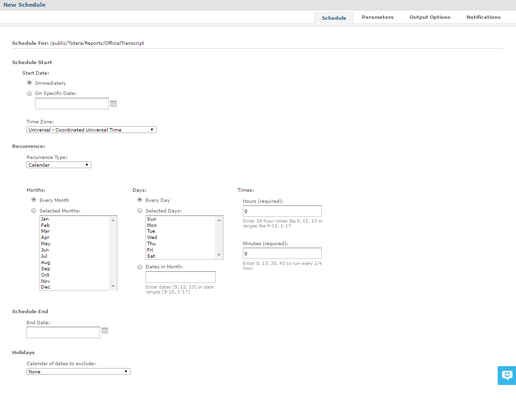Open the End Date calendar picker icon
Screen dimensions: 516x410
click(x=105, y=331)
